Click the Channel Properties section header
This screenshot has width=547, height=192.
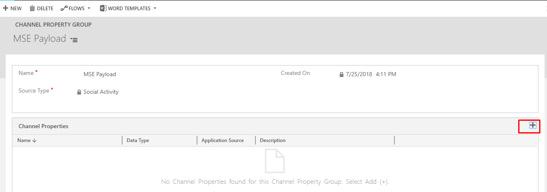click(44, 126)
